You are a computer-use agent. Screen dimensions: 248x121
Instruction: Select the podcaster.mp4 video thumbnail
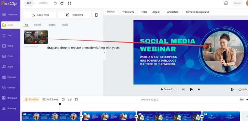[x=36, y=37]
